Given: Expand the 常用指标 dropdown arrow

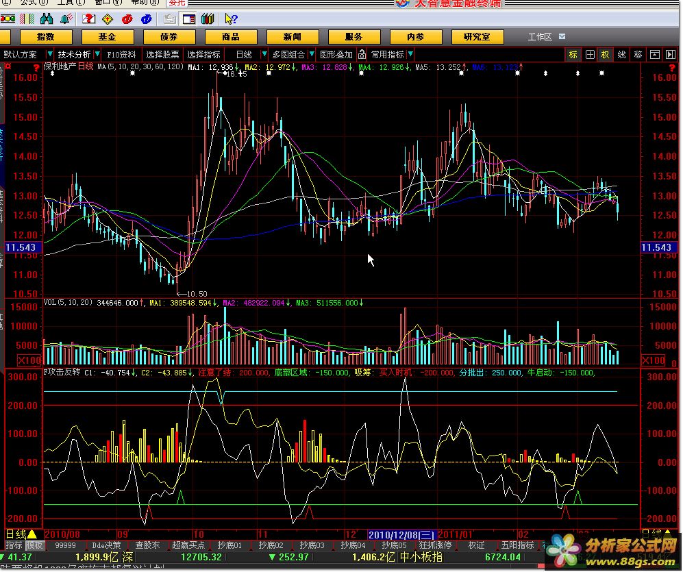Looking at the screenshot, I should pyautogui.click(x=410, y=54).
